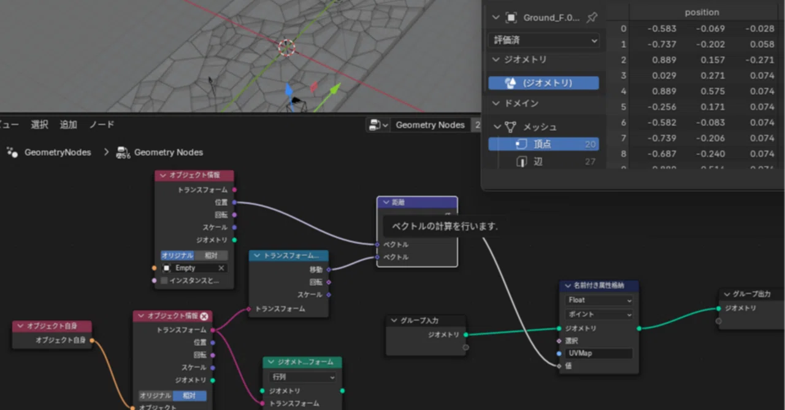Toggle the pin icon beside Ground_F.0
The height and width of the screenshot is (410, 785).
tap(592, 18)
